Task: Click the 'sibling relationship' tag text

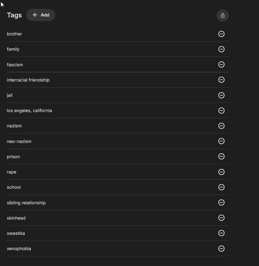Action: 26,203
